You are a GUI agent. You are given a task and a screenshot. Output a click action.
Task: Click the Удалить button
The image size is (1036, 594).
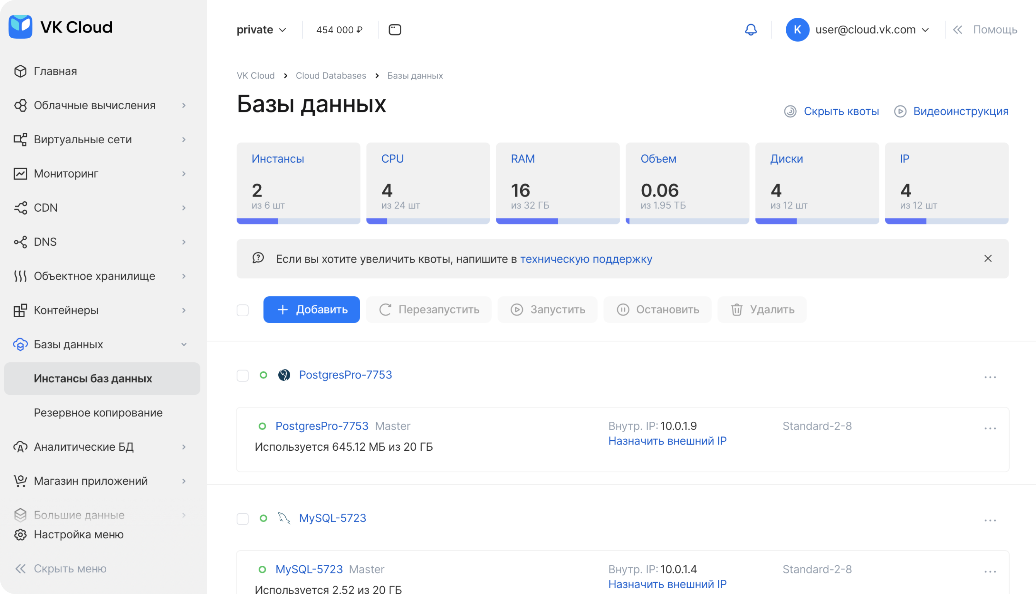click(762, 310)
